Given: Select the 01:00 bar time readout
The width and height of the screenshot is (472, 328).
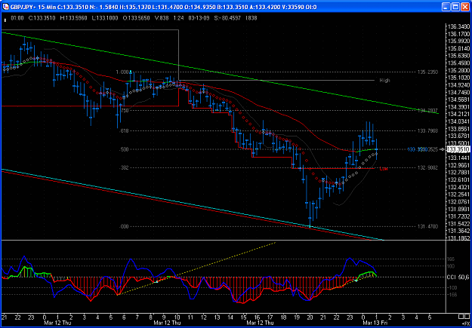Looking at the screenshot, I should tap(17, 18).
